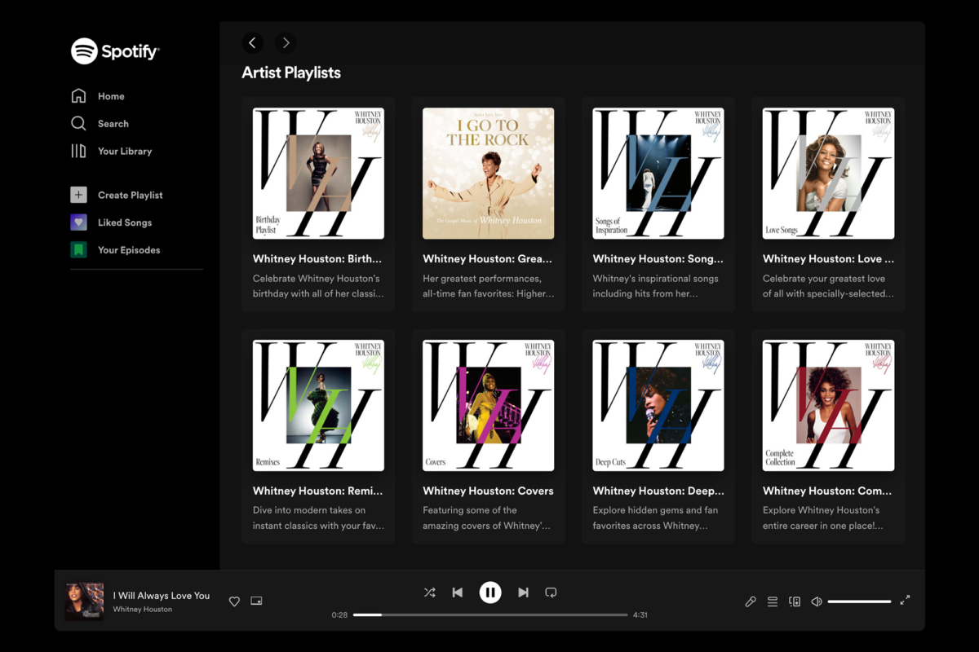This screenshot has width=979, height=652.
Task: Pause the current song
Action: (490, 593)
